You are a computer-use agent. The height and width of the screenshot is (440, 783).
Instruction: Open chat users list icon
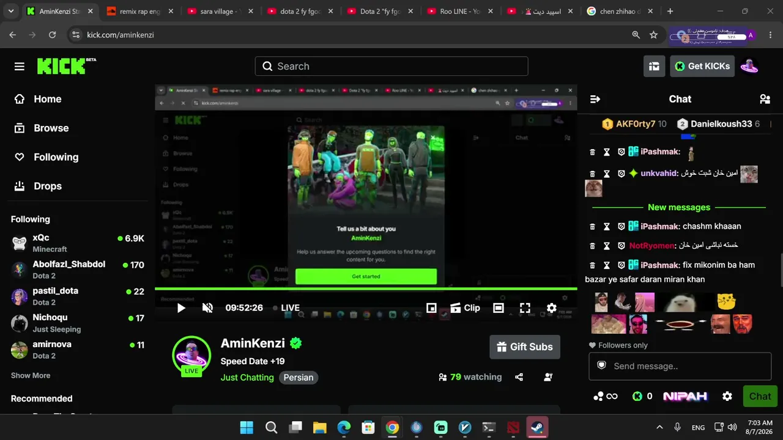coord(765,99)
